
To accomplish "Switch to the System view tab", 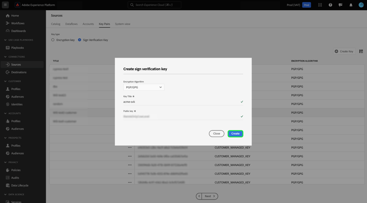I will click(x=122, y=24).
